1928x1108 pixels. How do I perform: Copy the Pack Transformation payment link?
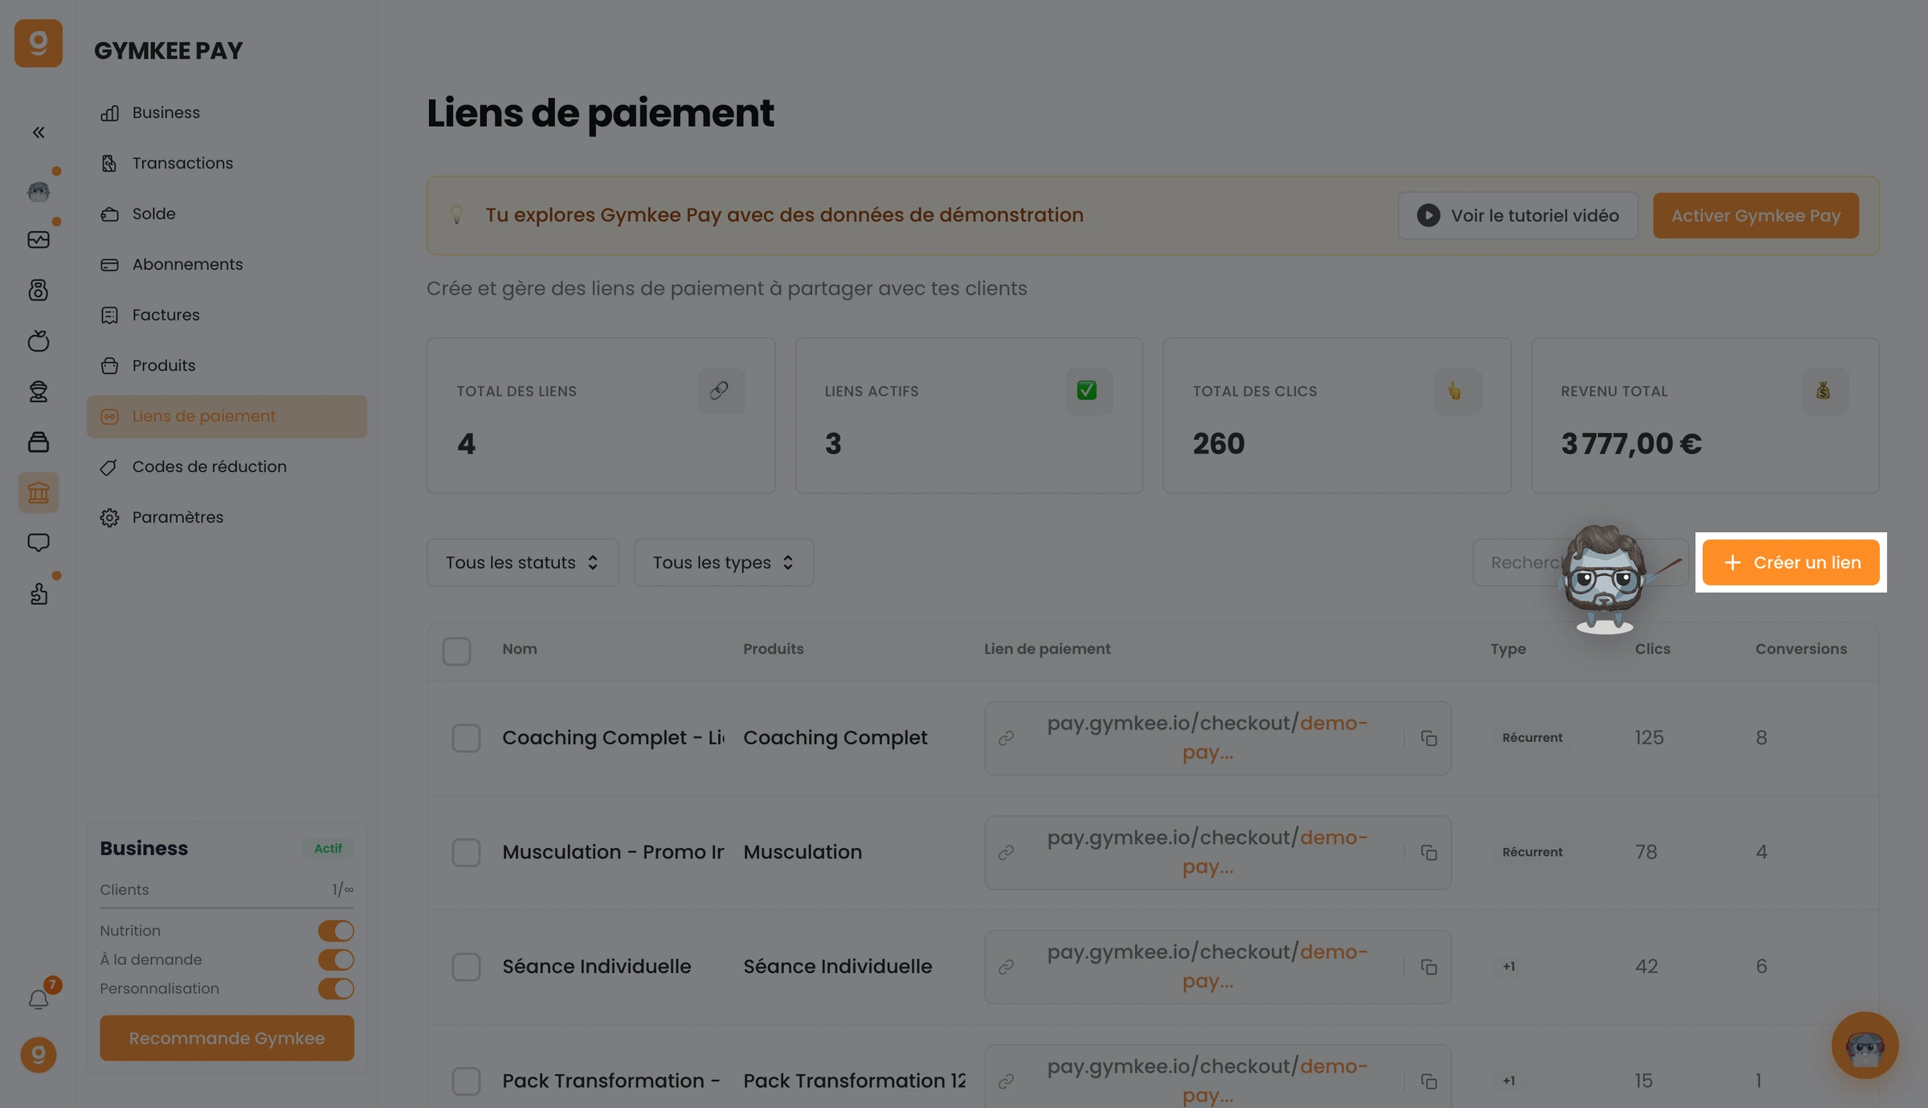tap(1428, 1082)
